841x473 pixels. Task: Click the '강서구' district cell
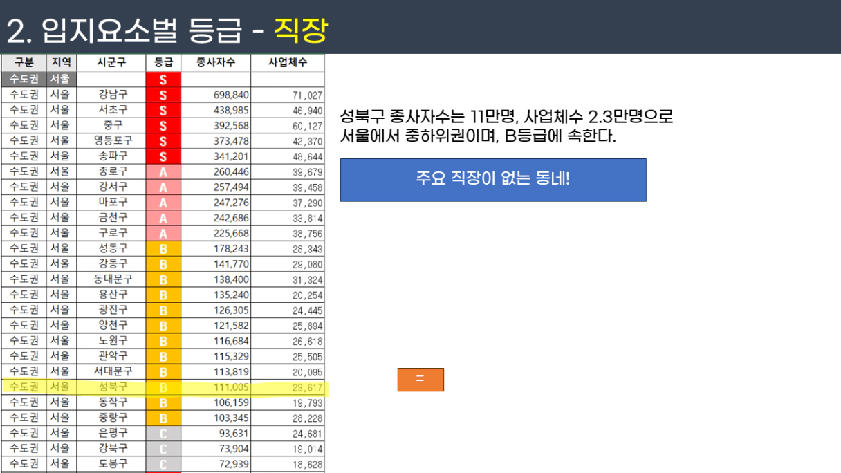pyautogui.click(x=112, y=187)
